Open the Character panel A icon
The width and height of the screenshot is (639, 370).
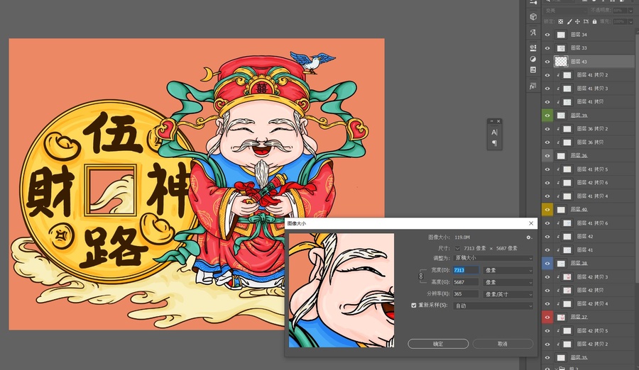[x=494, y=133]
